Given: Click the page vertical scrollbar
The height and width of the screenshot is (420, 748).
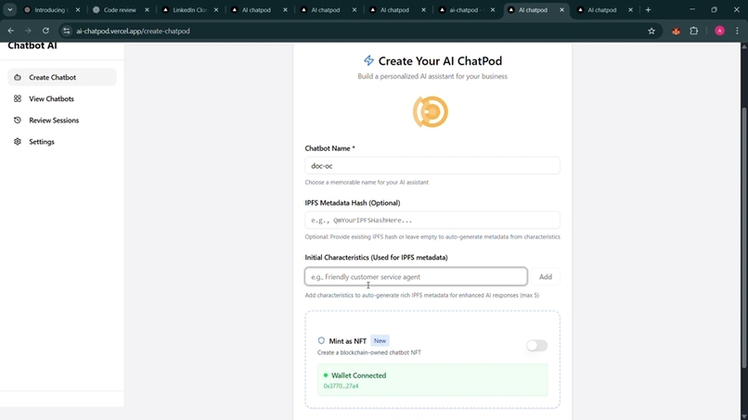Looking at the screenshot, I should [x=743, y=238].
